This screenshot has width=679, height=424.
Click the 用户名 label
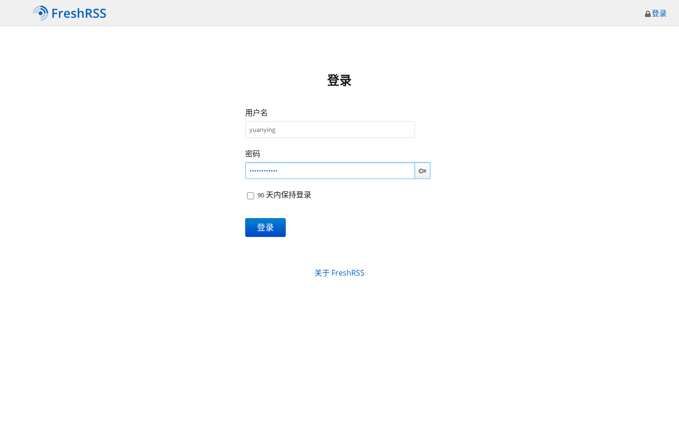tap(257, 113)
